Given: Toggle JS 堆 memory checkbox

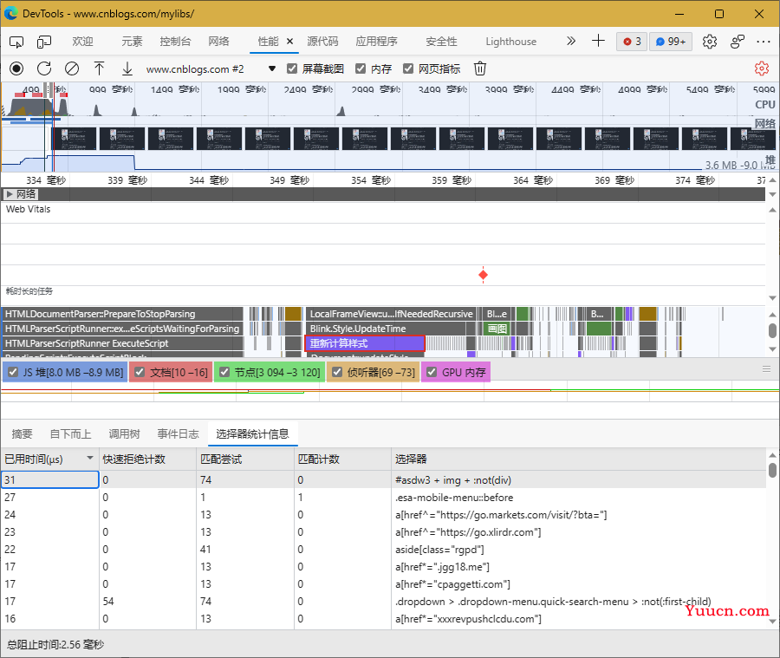Looking at the screenshot, I should (x=13, y=372).
